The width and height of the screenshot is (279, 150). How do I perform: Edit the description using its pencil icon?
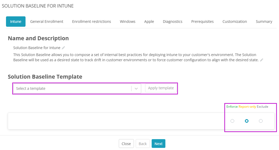pos(262,60)
